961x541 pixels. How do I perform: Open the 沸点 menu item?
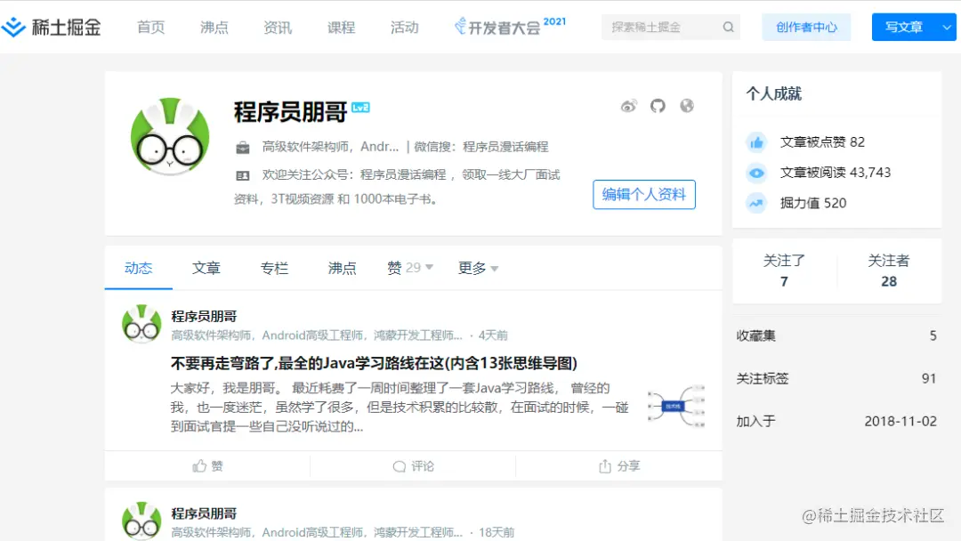point(214,28)
